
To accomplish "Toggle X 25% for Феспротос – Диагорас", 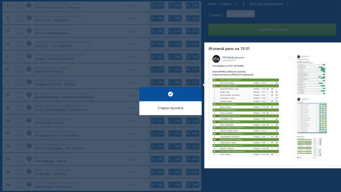I will point(175,18).
